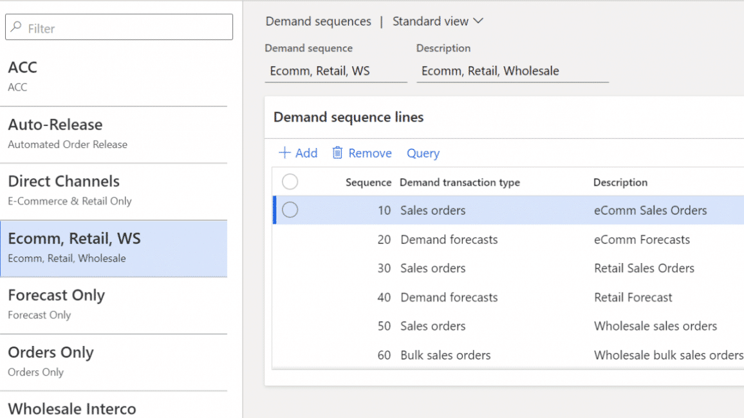Click Retail Sales Orders description
The height and width of the screenshot is (418, 744).
click(644, 268)
